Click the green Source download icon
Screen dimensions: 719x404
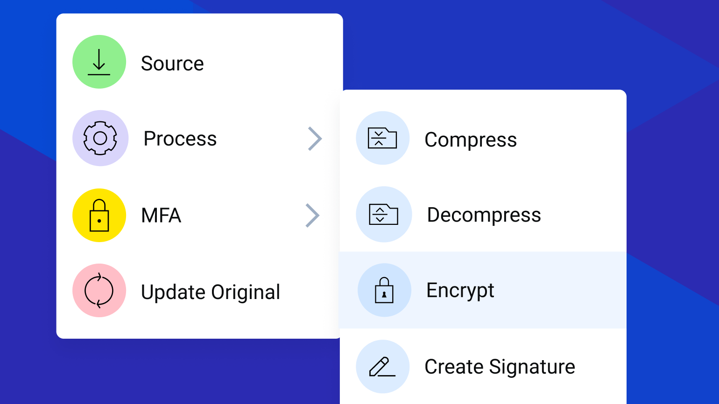point(99,62)
